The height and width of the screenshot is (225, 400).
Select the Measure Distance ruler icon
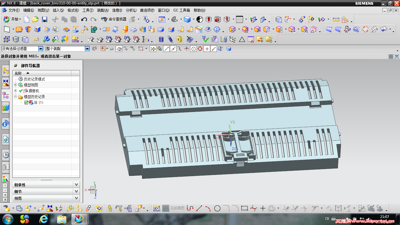click(x=336, y=20)
